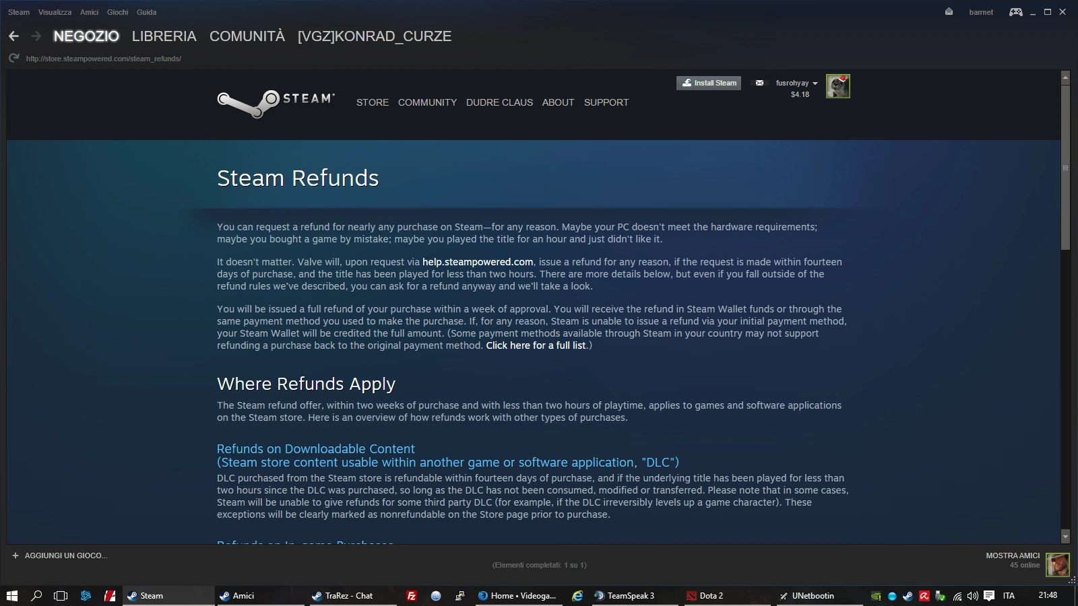Open the volume speaker tray icon
Screen dimensions: 1078x606
[973, 596]
